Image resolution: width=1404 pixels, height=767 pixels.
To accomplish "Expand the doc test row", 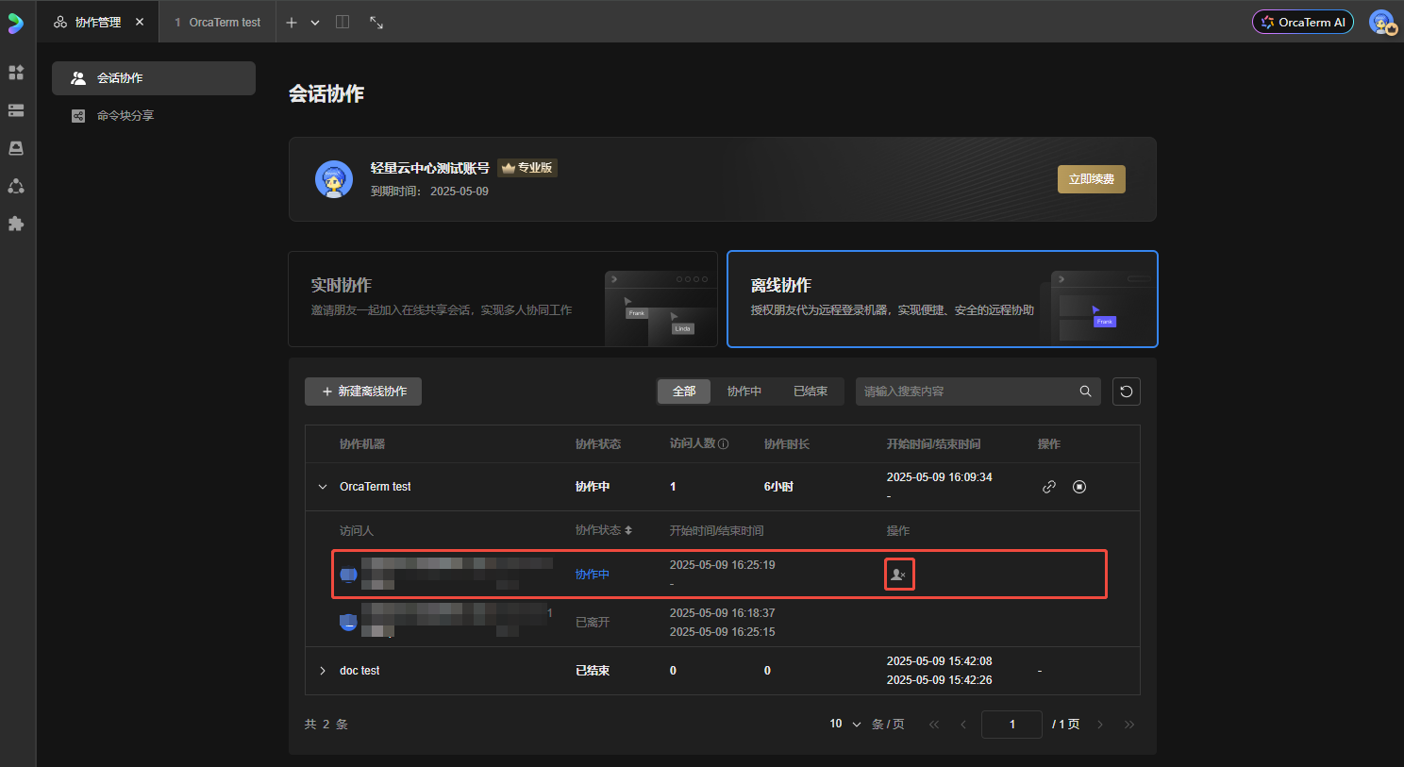I will 323,671.
